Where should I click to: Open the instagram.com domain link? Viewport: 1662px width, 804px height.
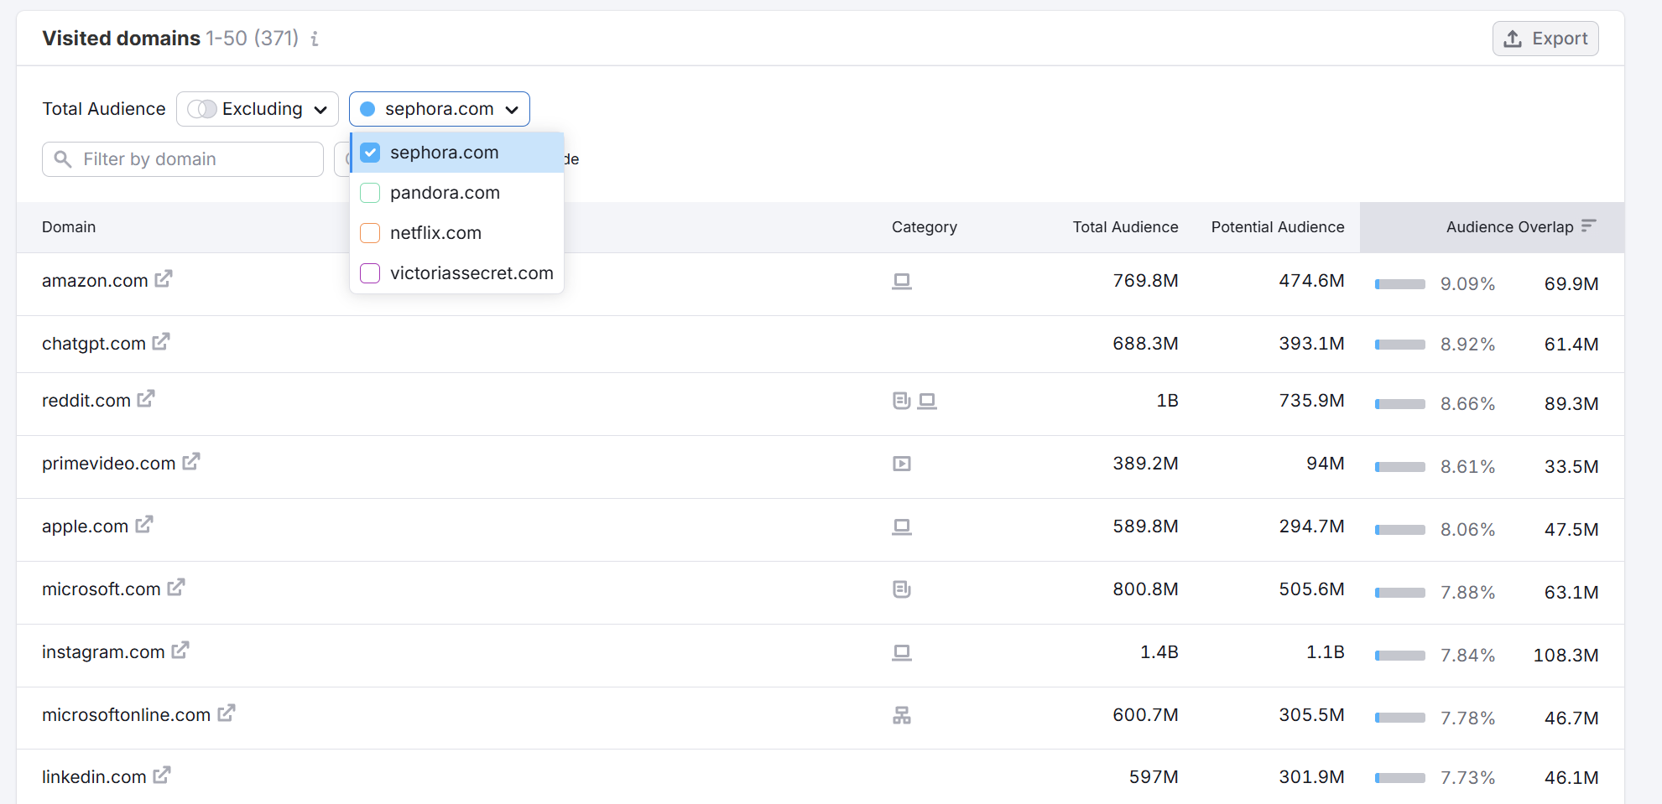tap(103, 652)
